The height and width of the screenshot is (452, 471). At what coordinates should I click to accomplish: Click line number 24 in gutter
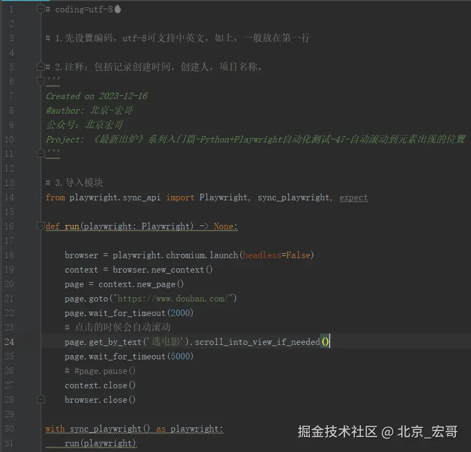point(9,342)
